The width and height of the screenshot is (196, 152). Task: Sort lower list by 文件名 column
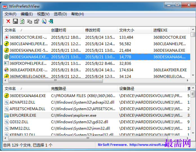pyautogui.click(x=26, y=89)
